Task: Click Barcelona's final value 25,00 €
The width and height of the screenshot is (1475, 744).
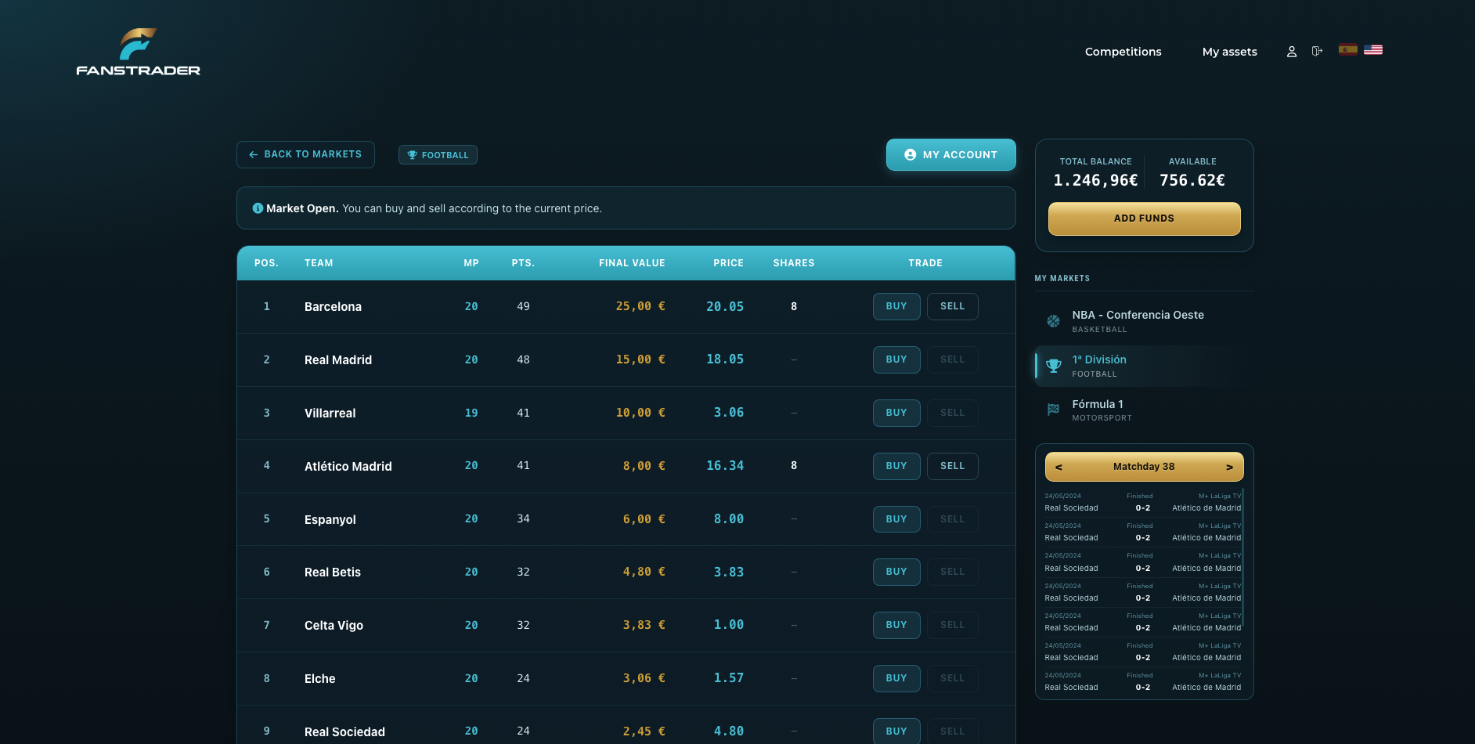Action: [x=640, y=306]
